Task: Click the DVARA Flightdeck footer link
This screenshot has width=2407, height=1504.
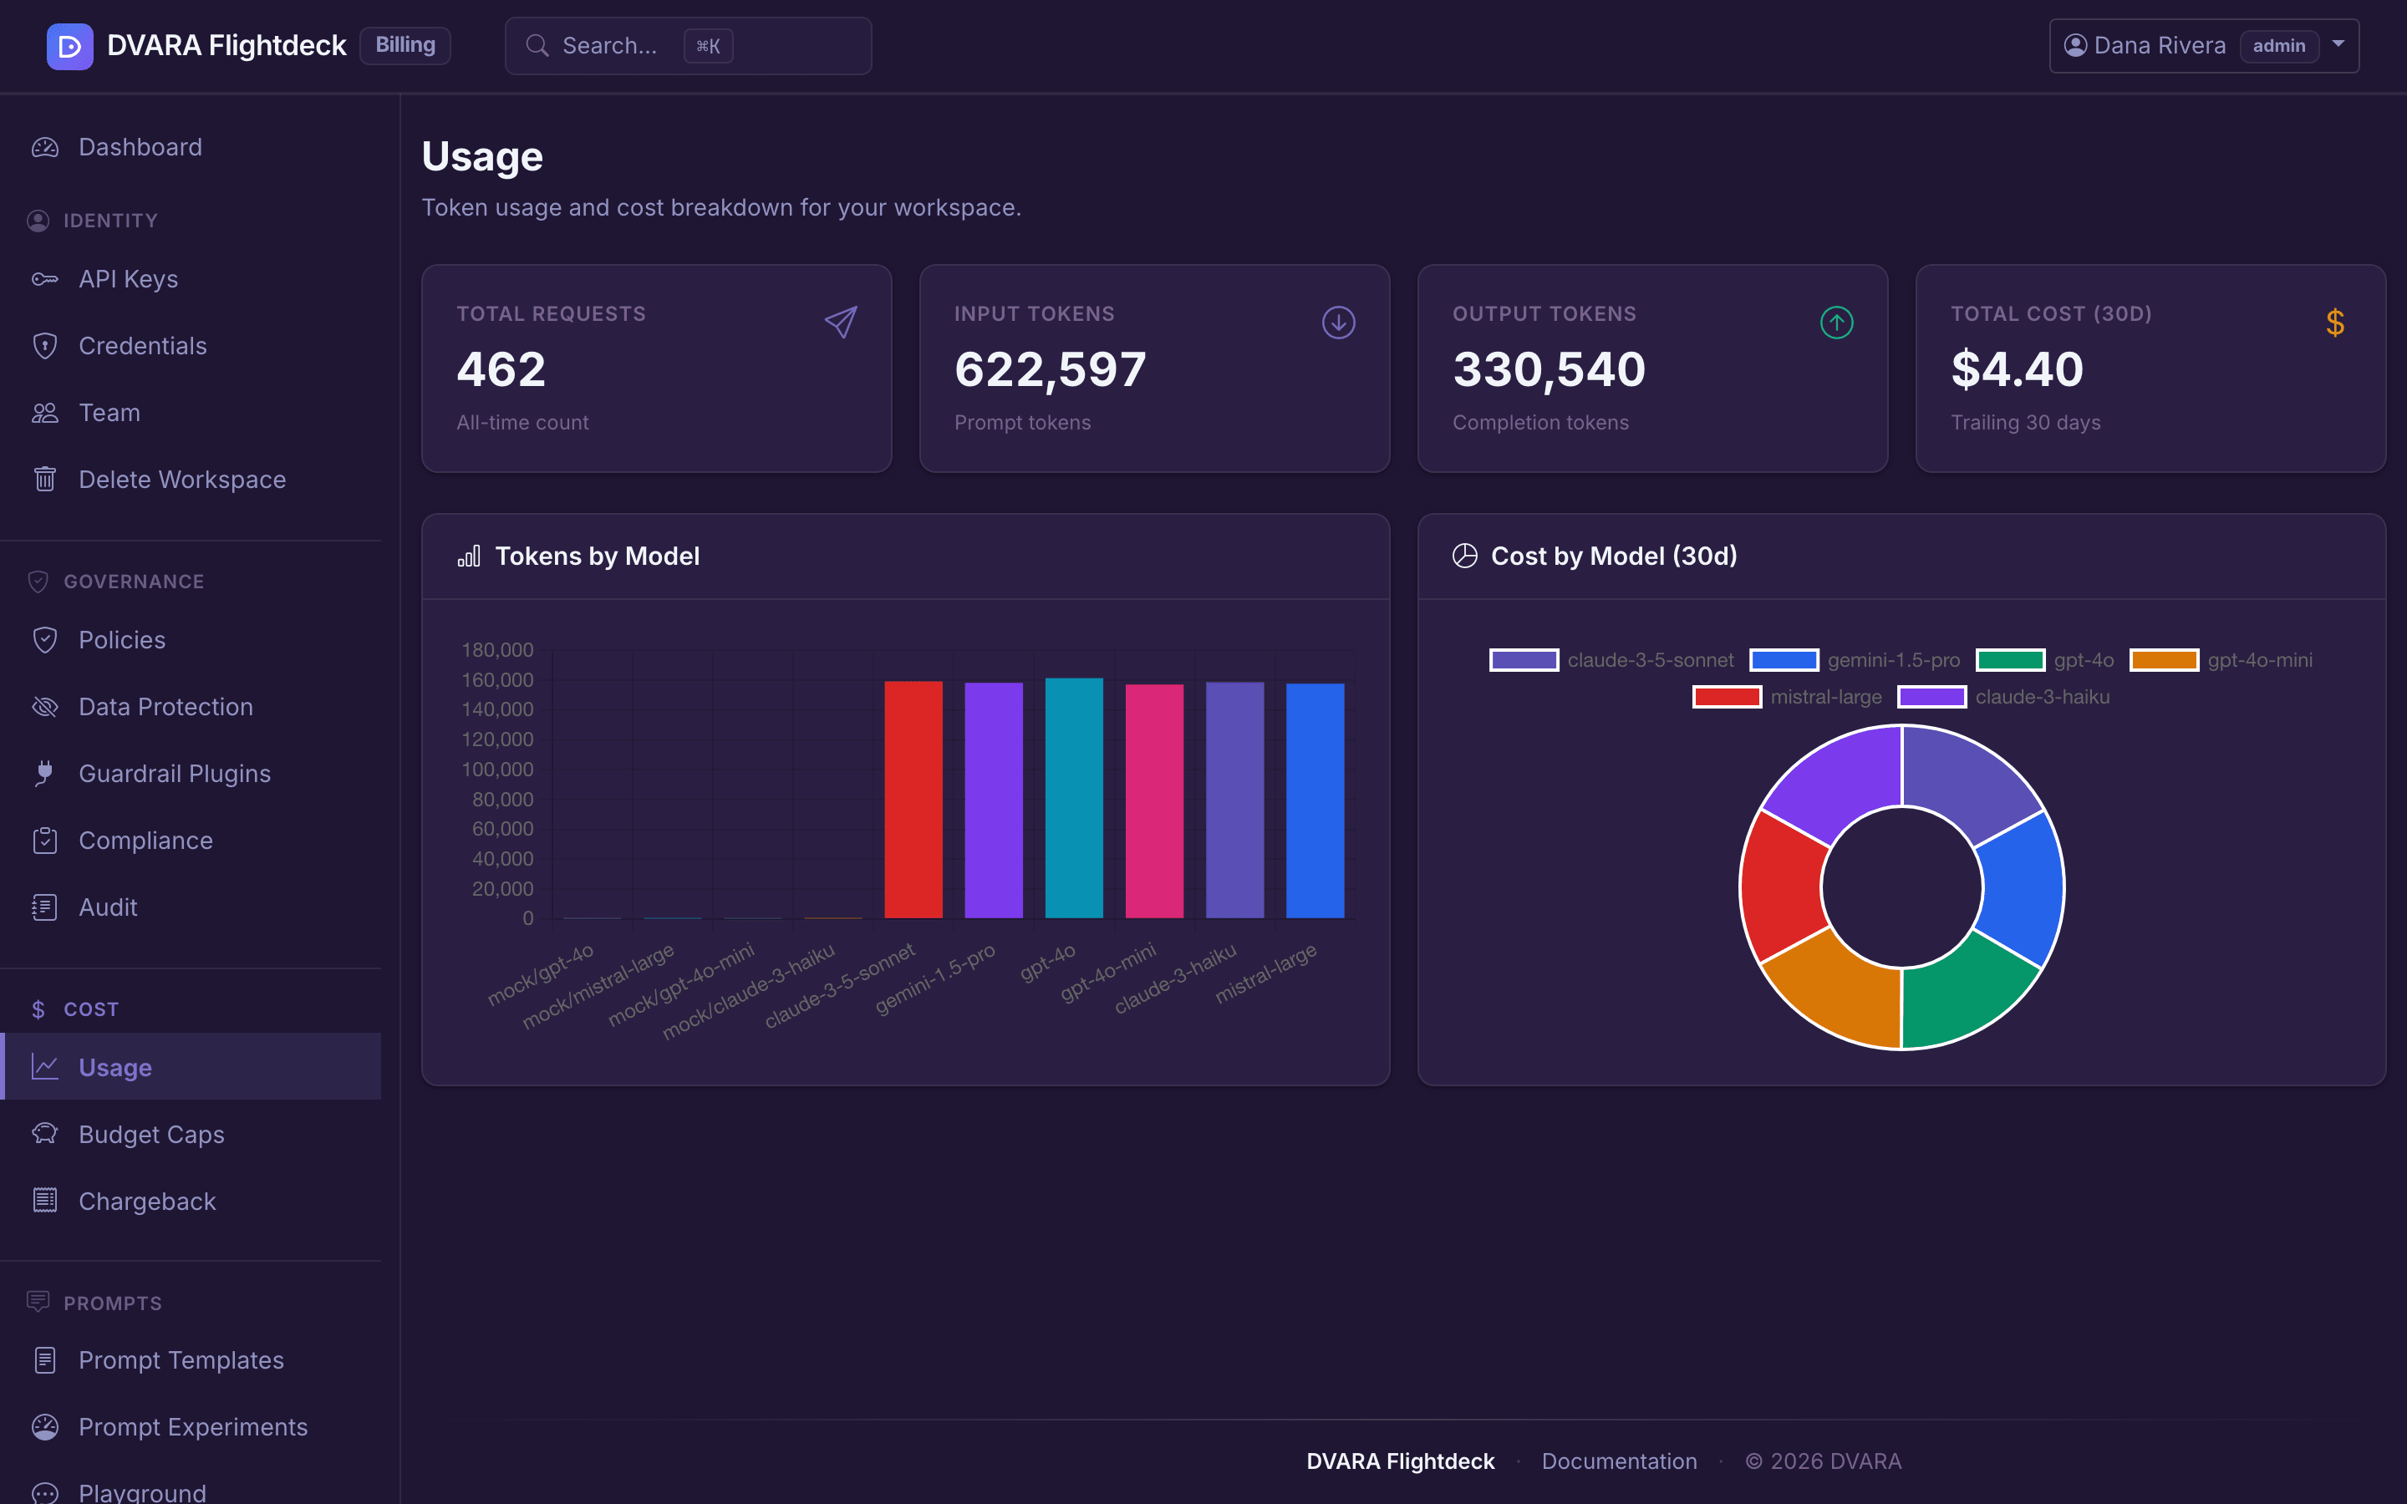Action: point(1401,1461)
